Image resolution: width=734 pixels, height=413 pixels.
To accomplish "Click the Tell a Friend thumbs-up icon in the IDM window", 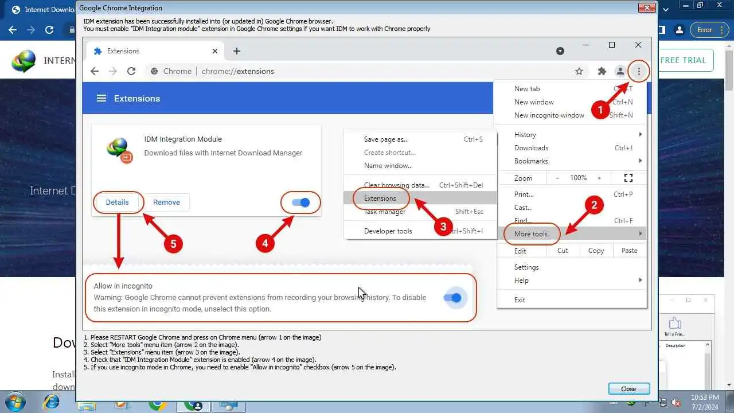I will point(675,323).
